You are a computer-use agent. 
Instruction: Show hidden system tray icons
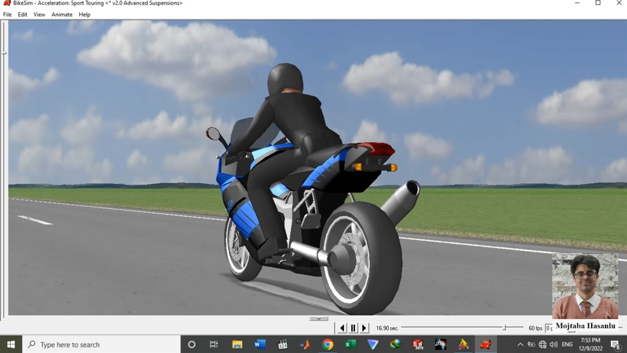(x=520, y=345)
